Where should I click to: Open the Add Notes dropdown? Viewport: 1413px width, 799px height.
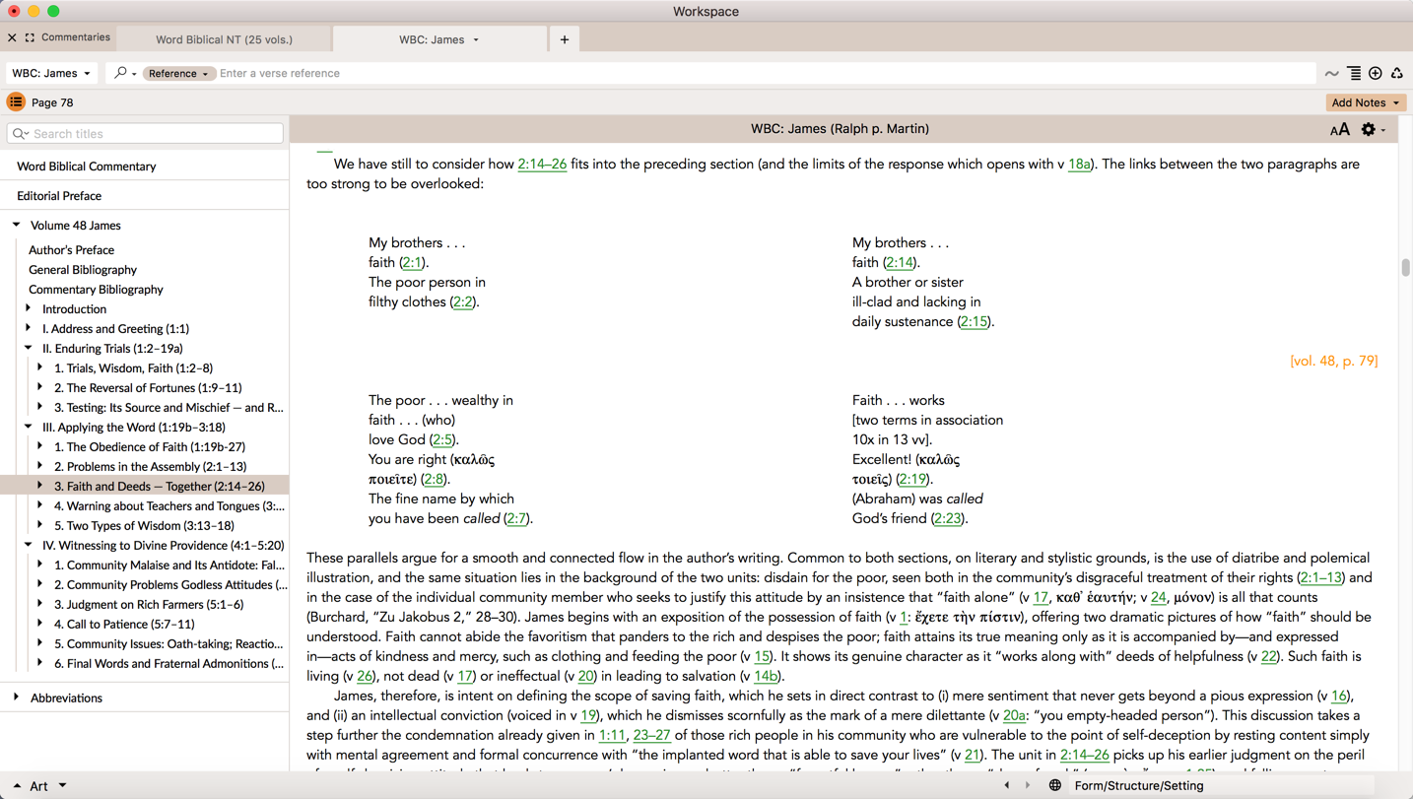[x=1365, y=102]
